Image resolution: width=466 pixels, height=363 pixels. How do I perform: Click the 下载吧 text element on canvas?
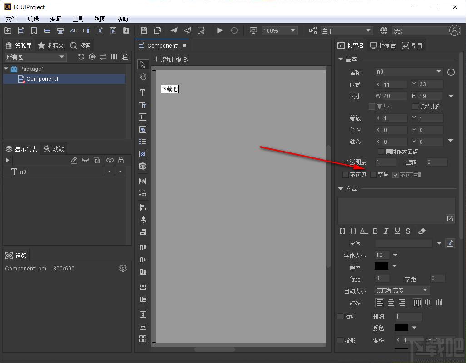coord(170,89)
